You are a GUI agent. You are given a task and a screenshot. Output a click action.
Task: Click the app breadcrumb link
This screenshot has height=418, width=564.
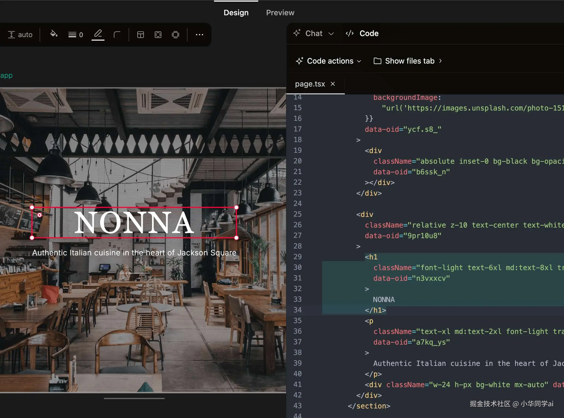click(x=6, y=75)
